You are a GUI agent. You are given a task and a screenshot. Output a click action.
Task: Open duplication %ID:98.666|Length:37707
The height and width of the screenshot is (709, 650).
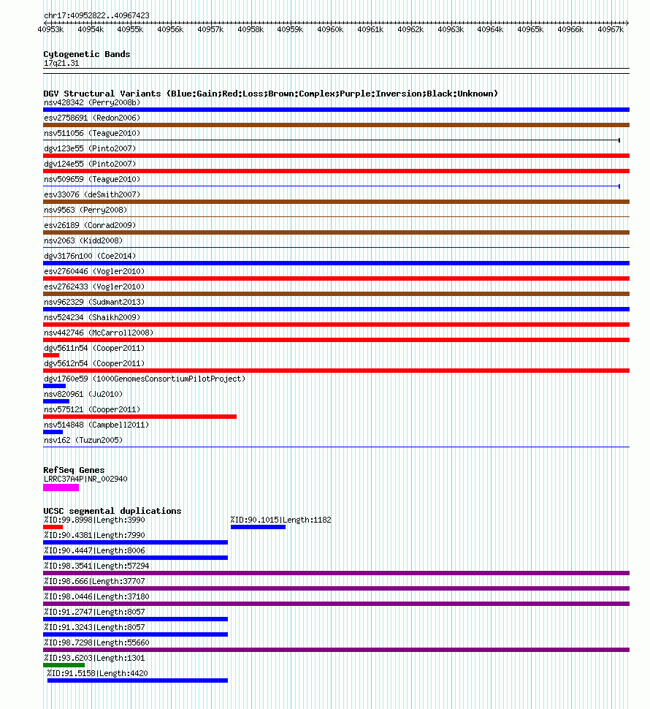coord(94,582)
